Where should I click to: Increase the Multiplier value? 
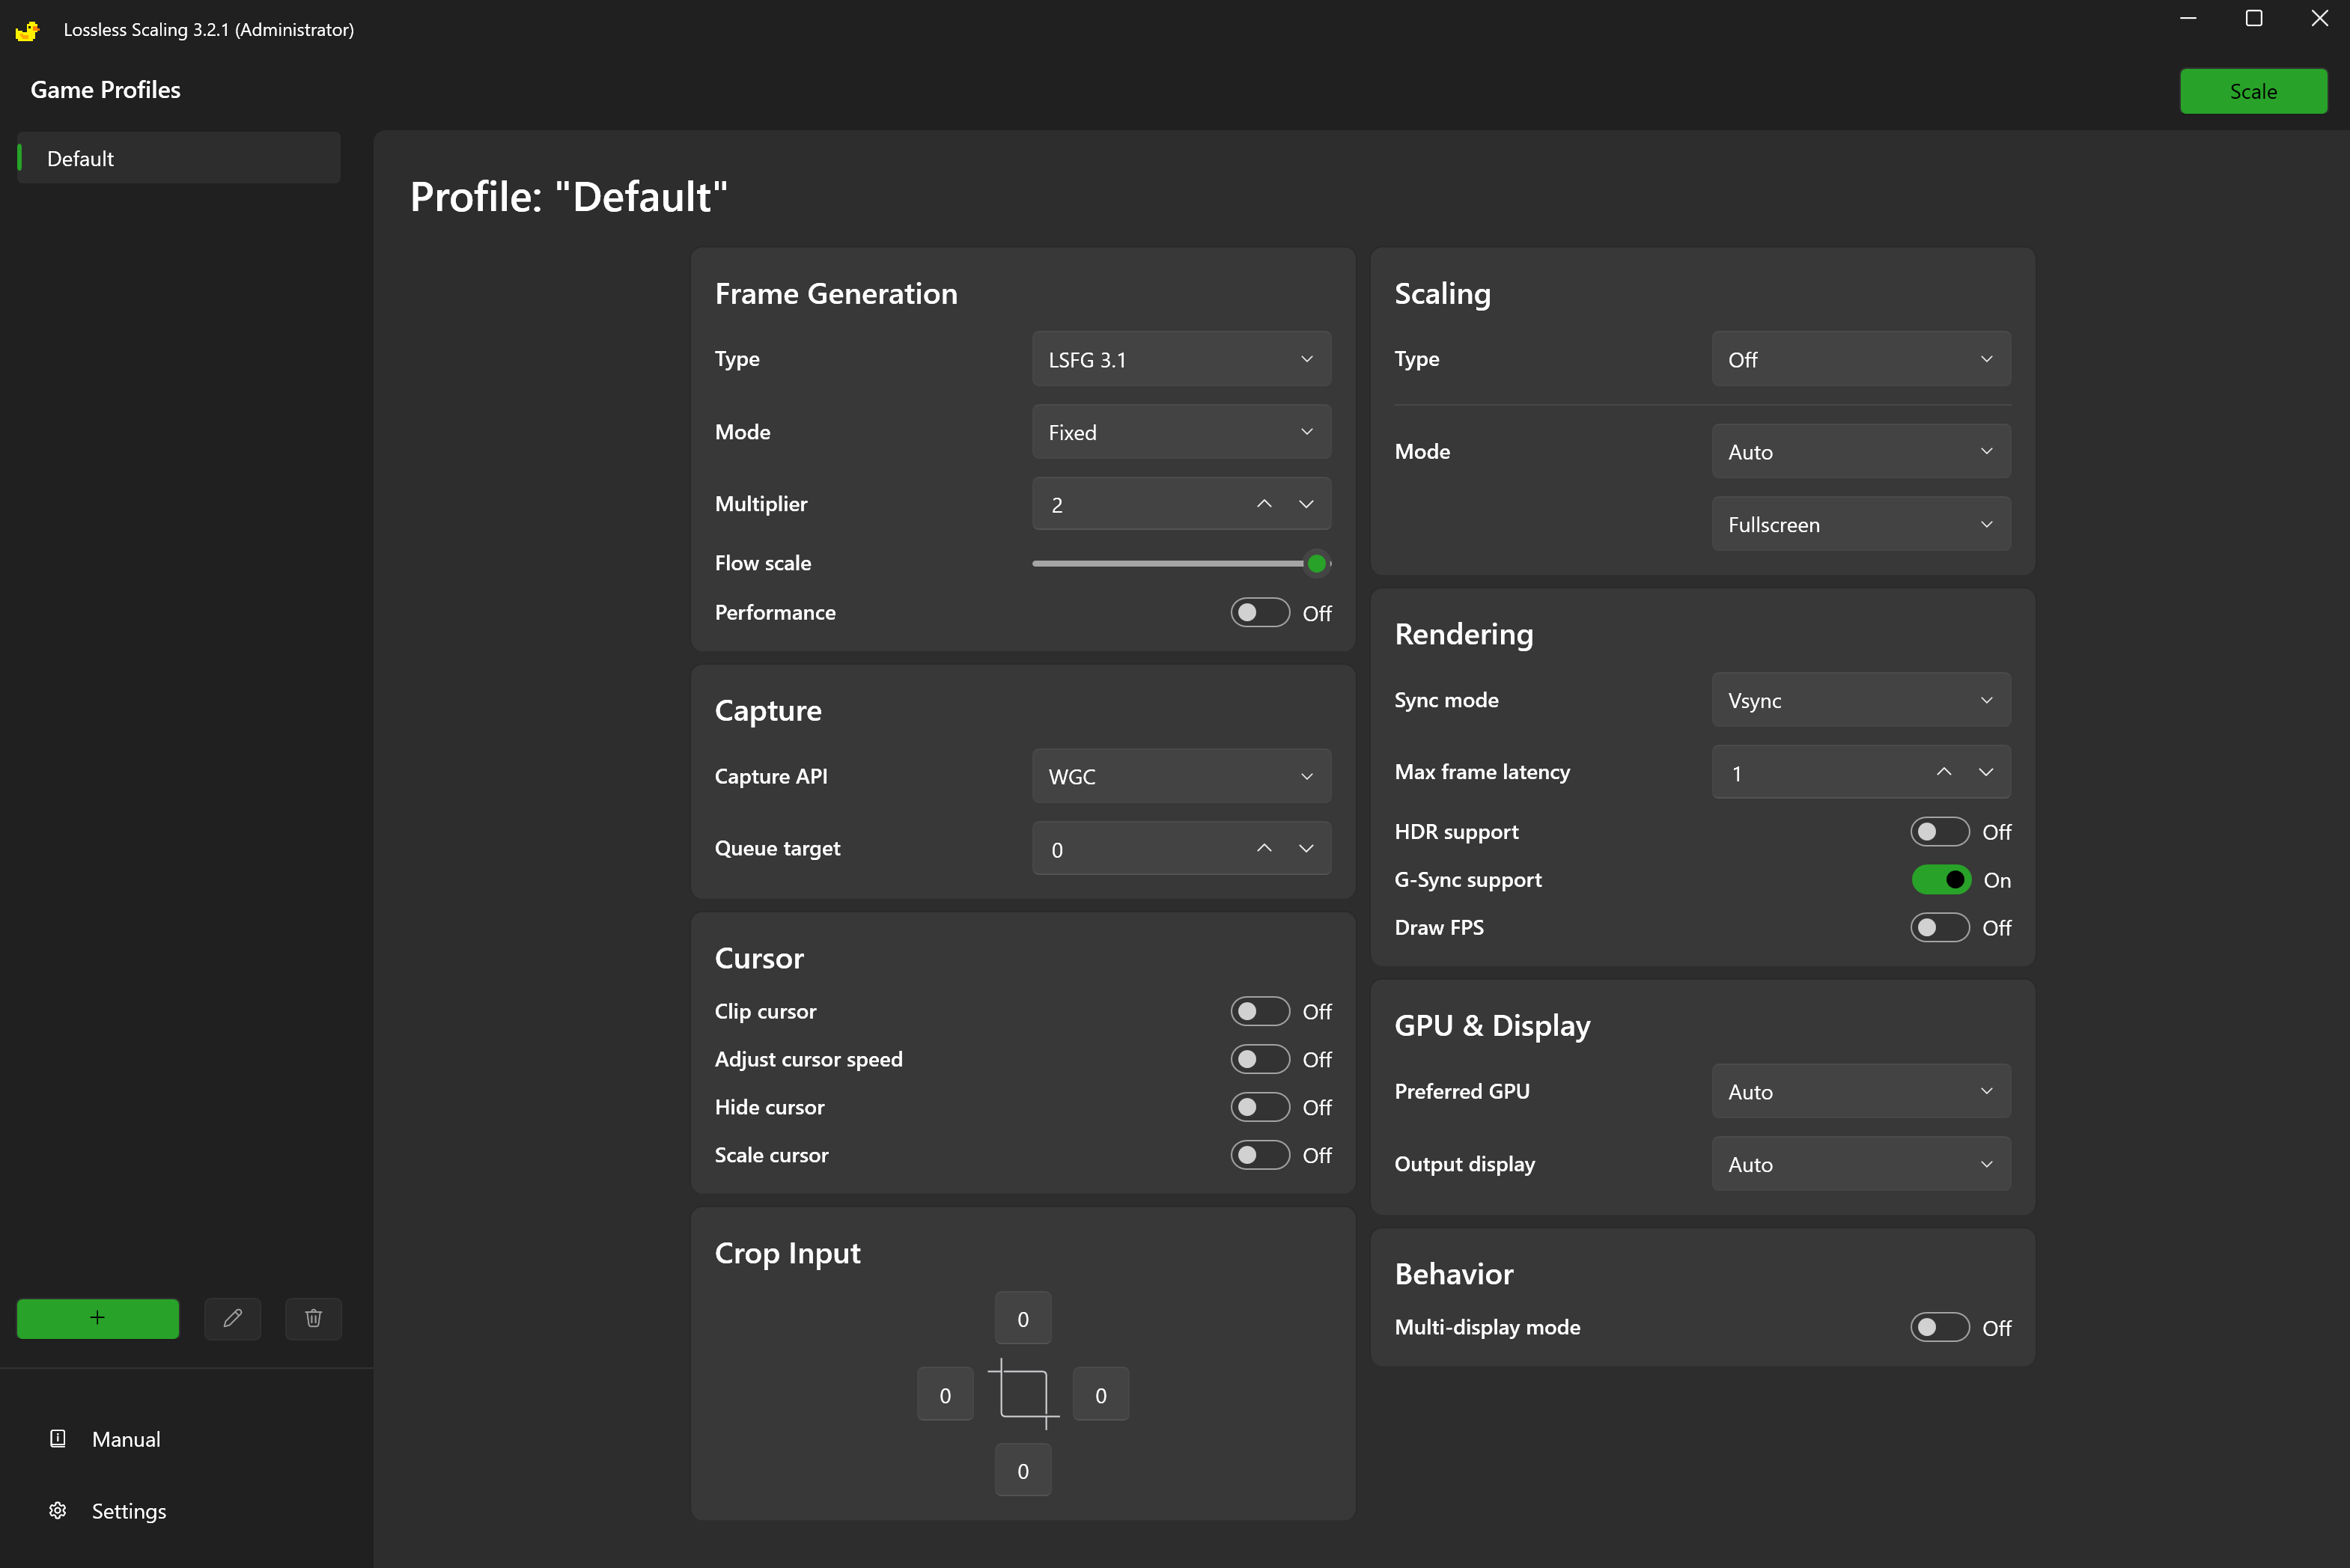(1264, 504)
